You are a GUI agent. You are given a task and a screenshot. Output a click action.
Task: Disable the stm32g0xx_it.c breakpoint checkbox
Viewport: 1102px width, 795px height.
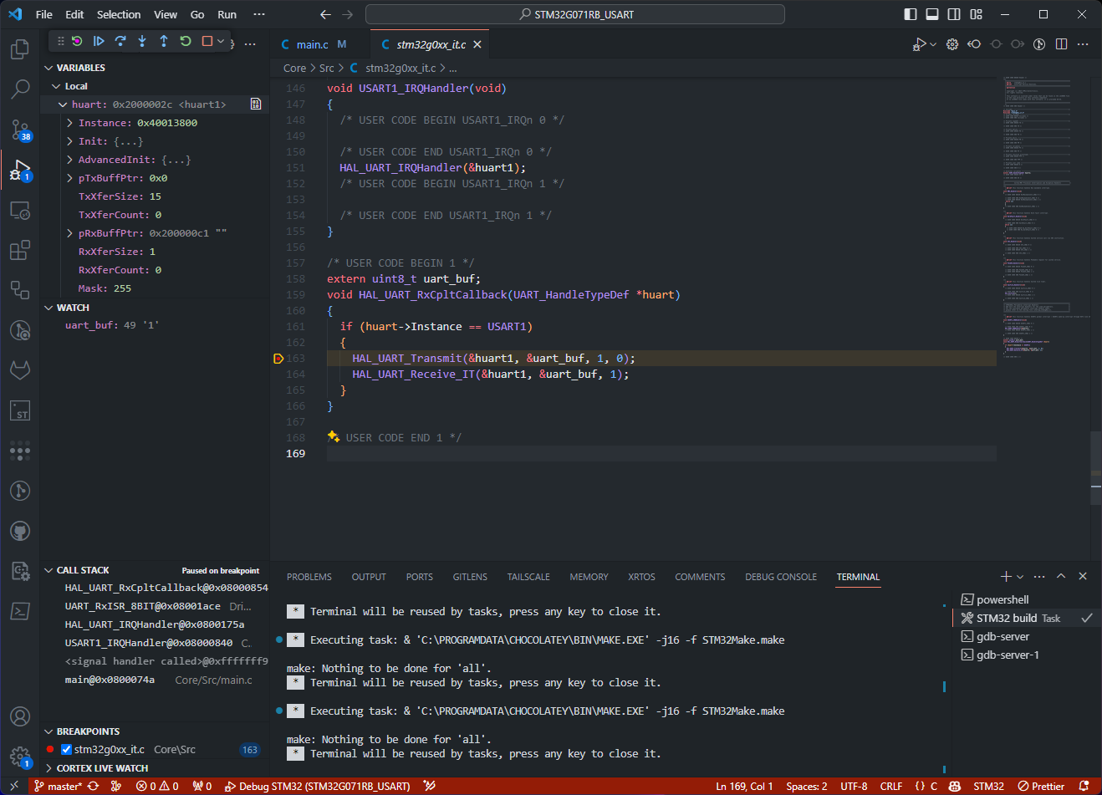[x=64, y=750]
